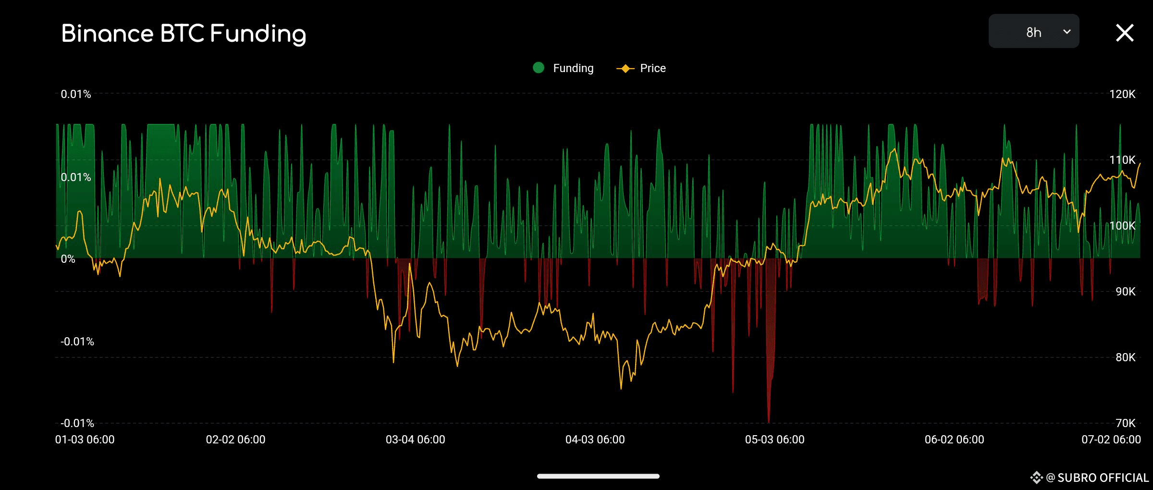Select the 02-02 06:00 date label
The width and height of the screenshot is (1153, 490).
[236, 440]
